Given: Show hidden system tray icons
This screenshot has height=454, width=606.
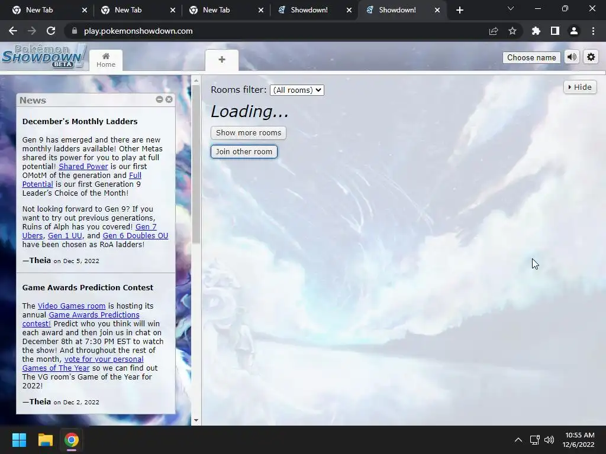Looking at the screenshot, I should [518, 440].
